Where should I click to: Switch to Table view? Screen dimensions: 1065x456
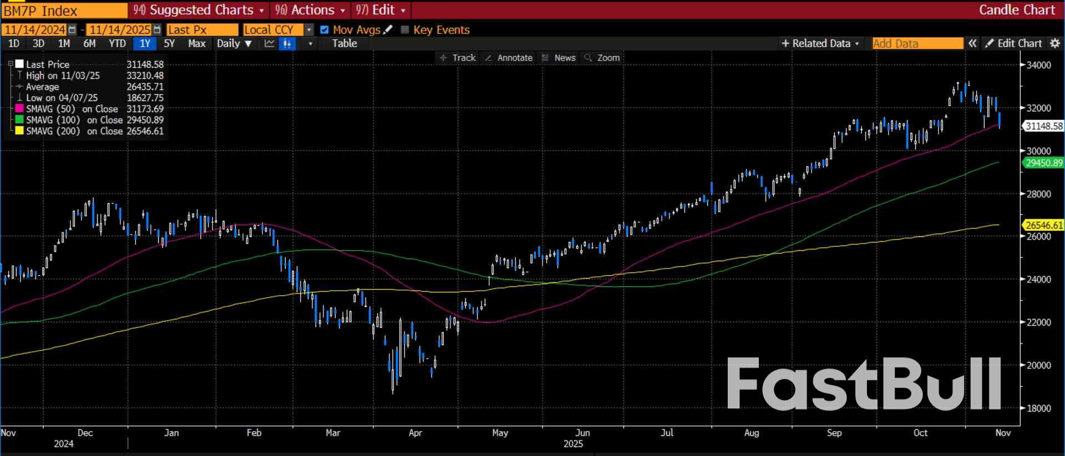(x=344, y=44)
